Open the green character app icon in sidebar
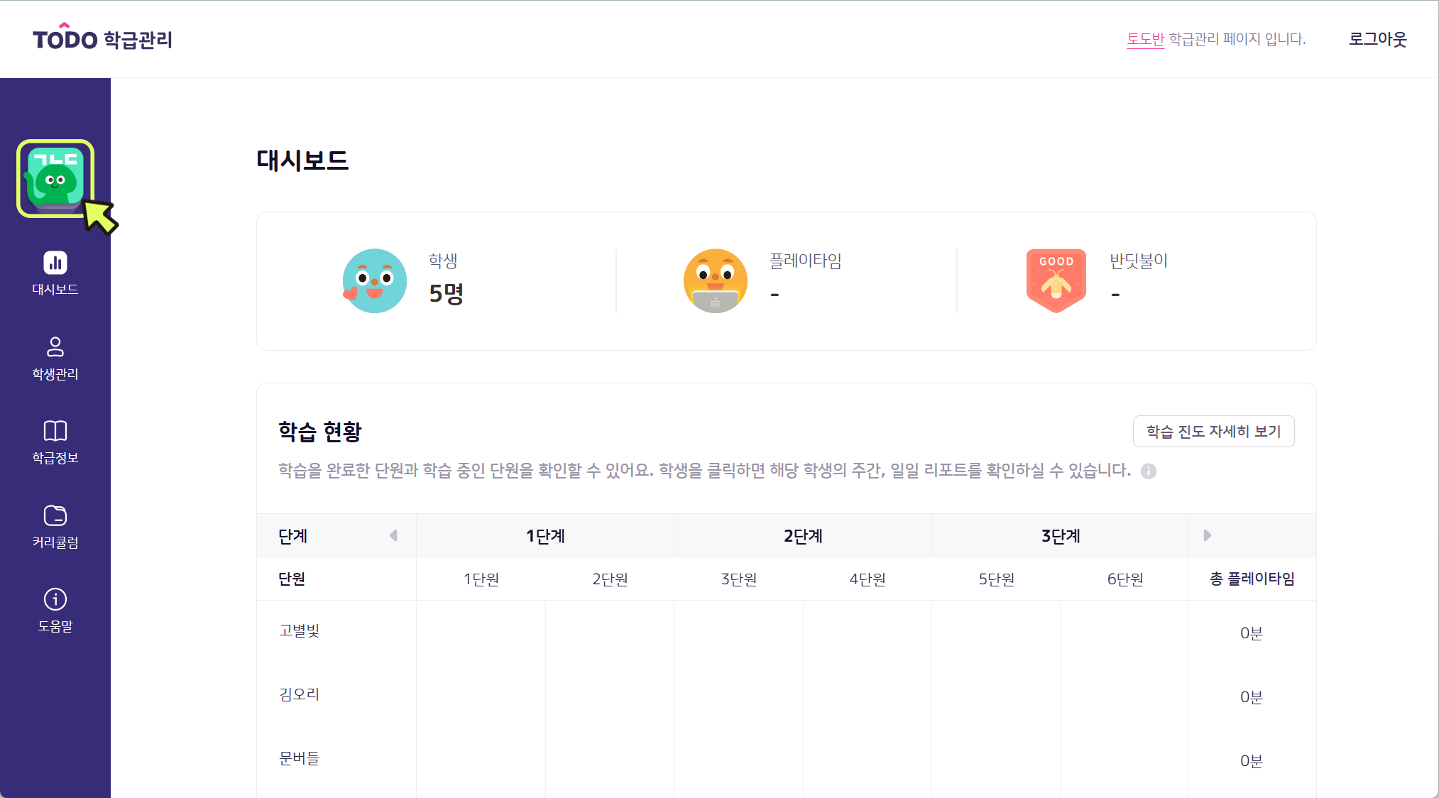Image resolution: width=1439 pixels, height=798 pixels. pos(55,178)
